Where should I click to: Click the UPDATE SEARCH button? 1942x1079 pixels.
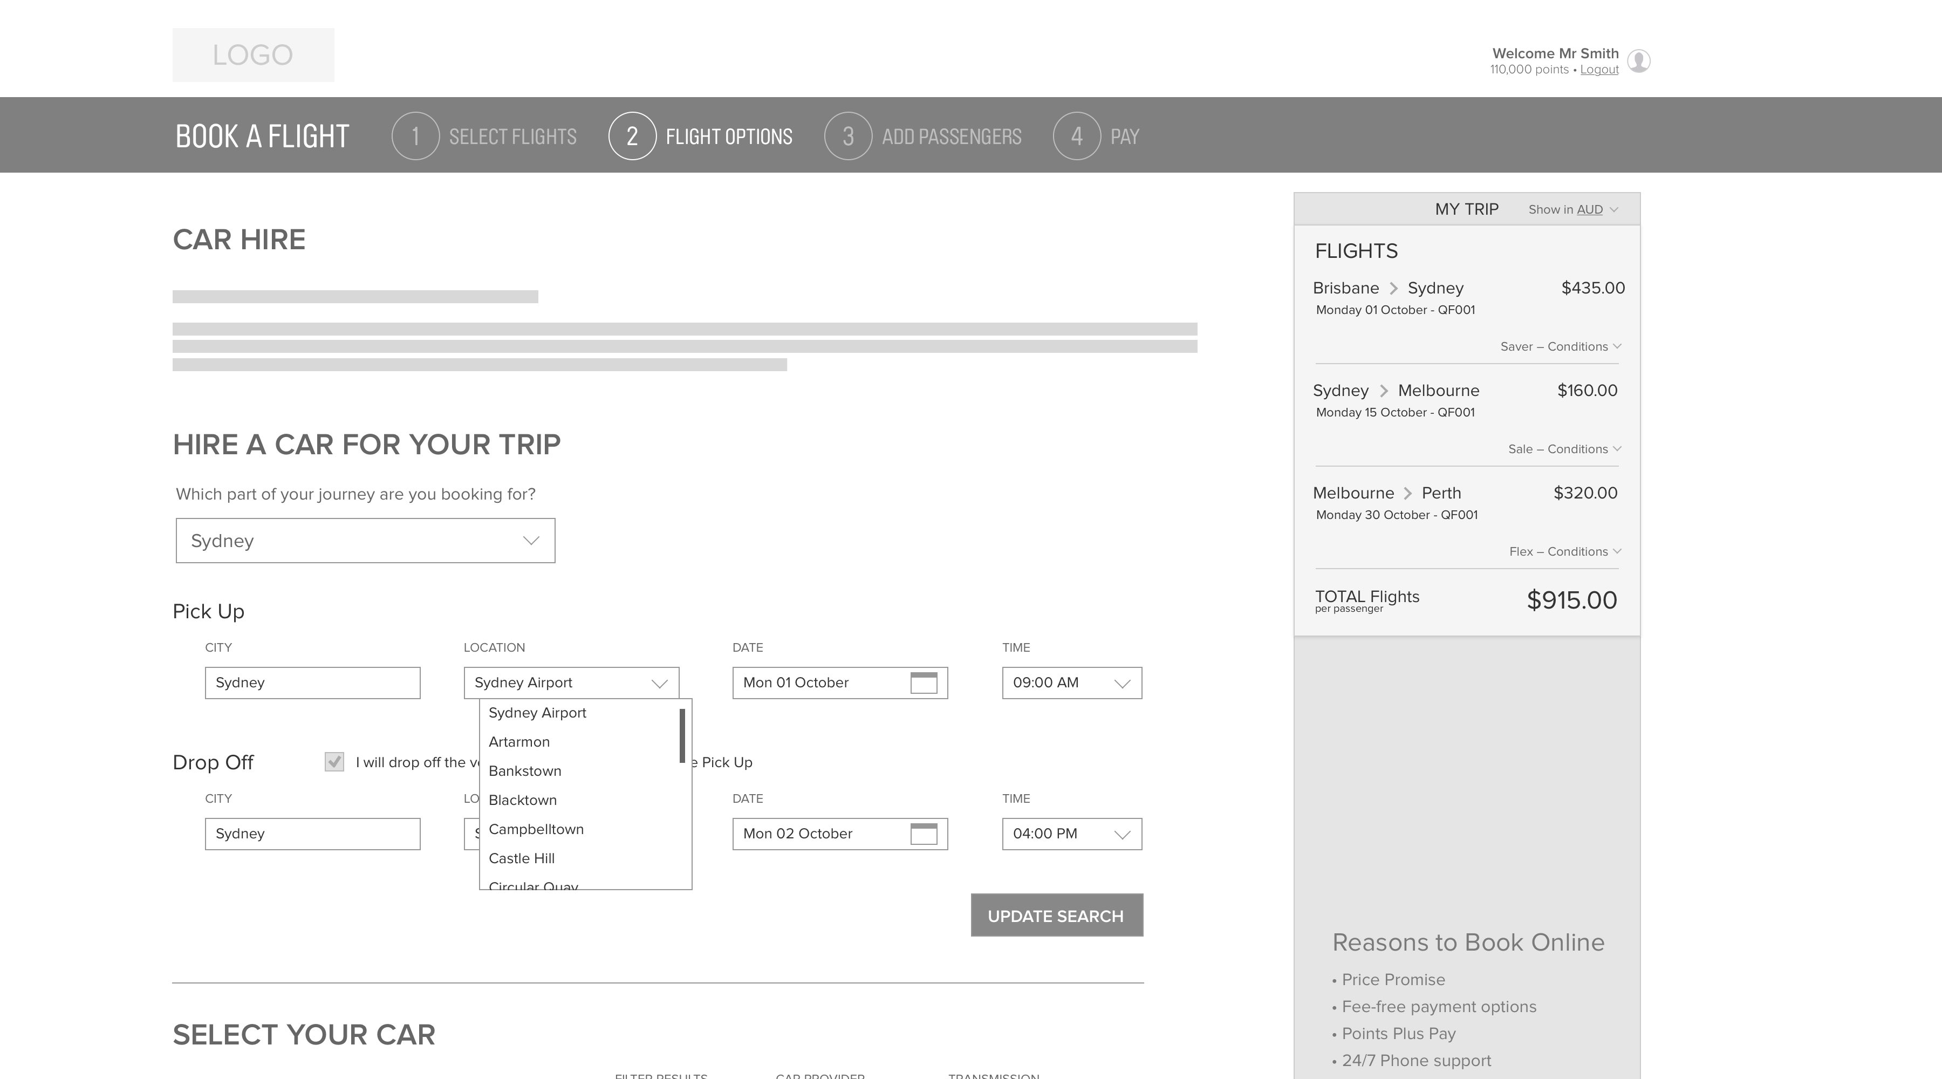[x=1056, y=916]
